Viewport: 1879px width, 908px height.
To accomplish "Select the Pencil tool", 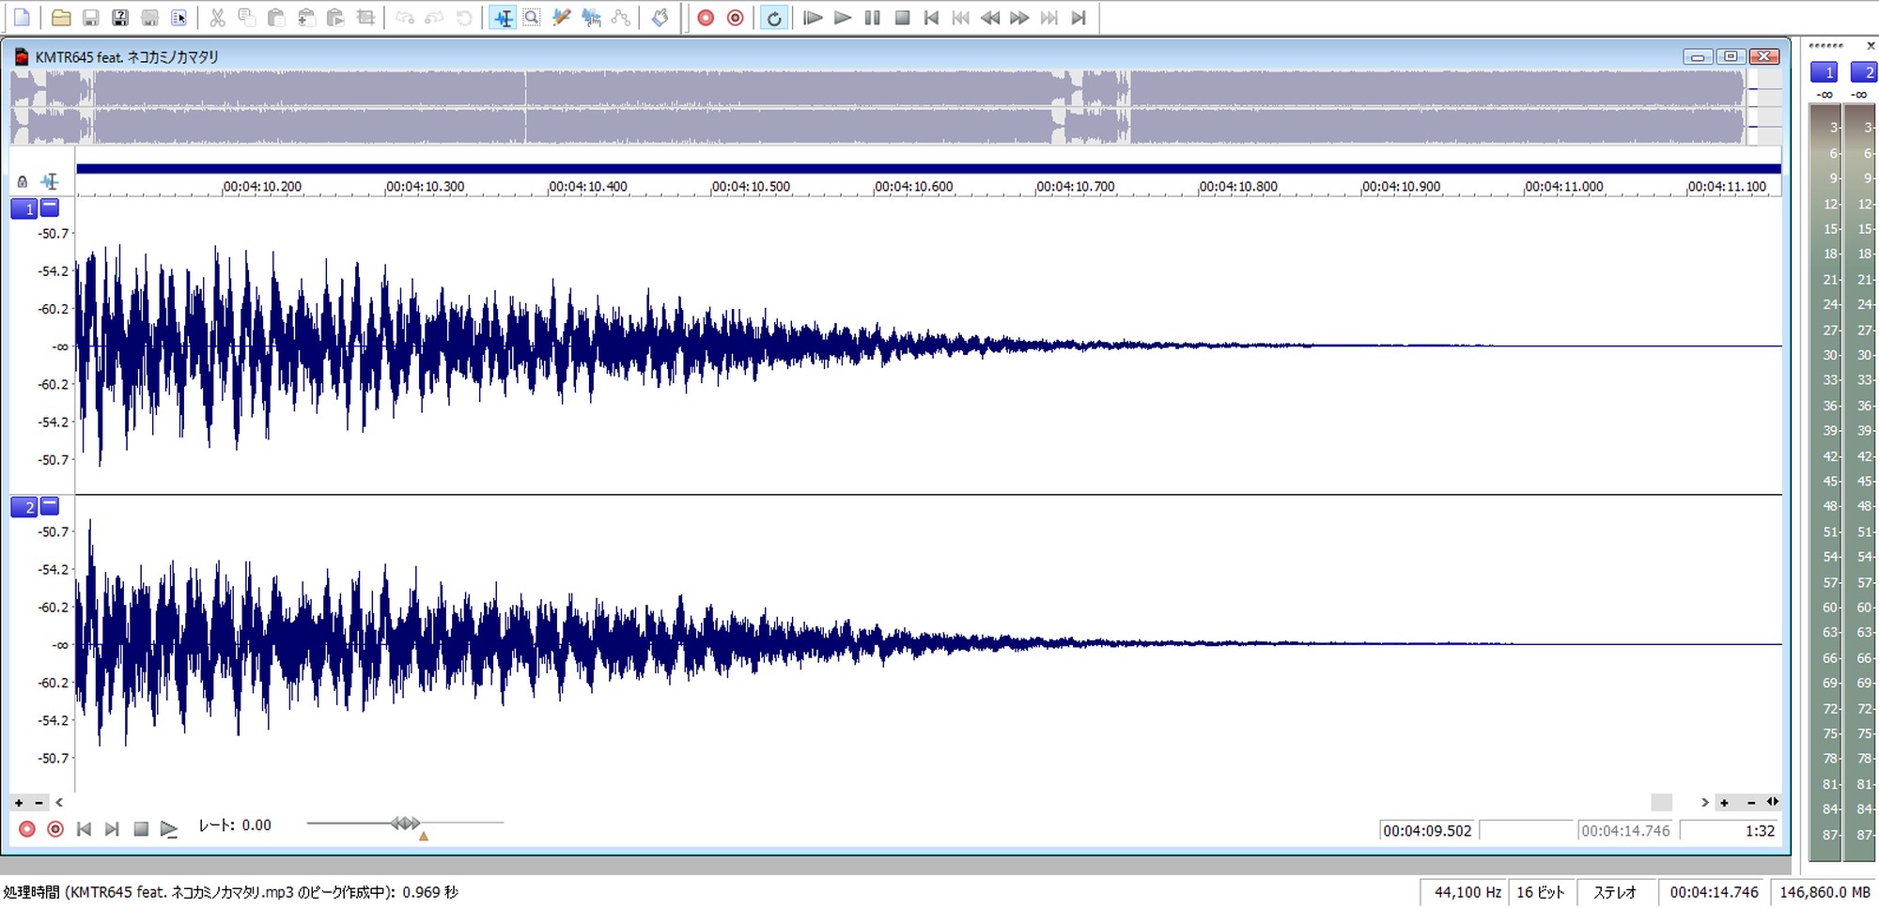I will pyautogui.click(x=562, y=18).
